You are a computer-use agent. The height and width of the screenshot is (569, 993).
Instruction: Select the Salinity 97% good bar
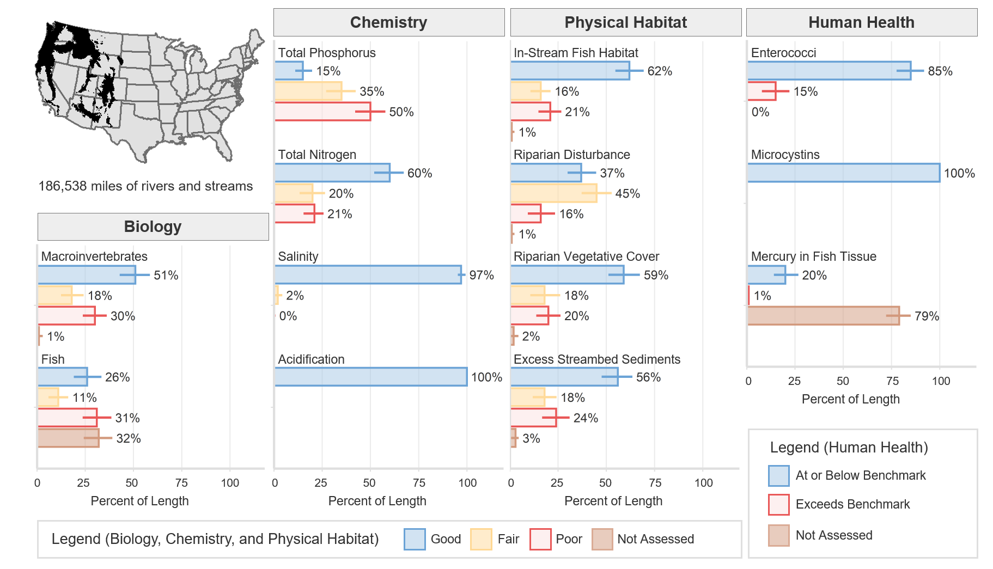tap(368, 275)
